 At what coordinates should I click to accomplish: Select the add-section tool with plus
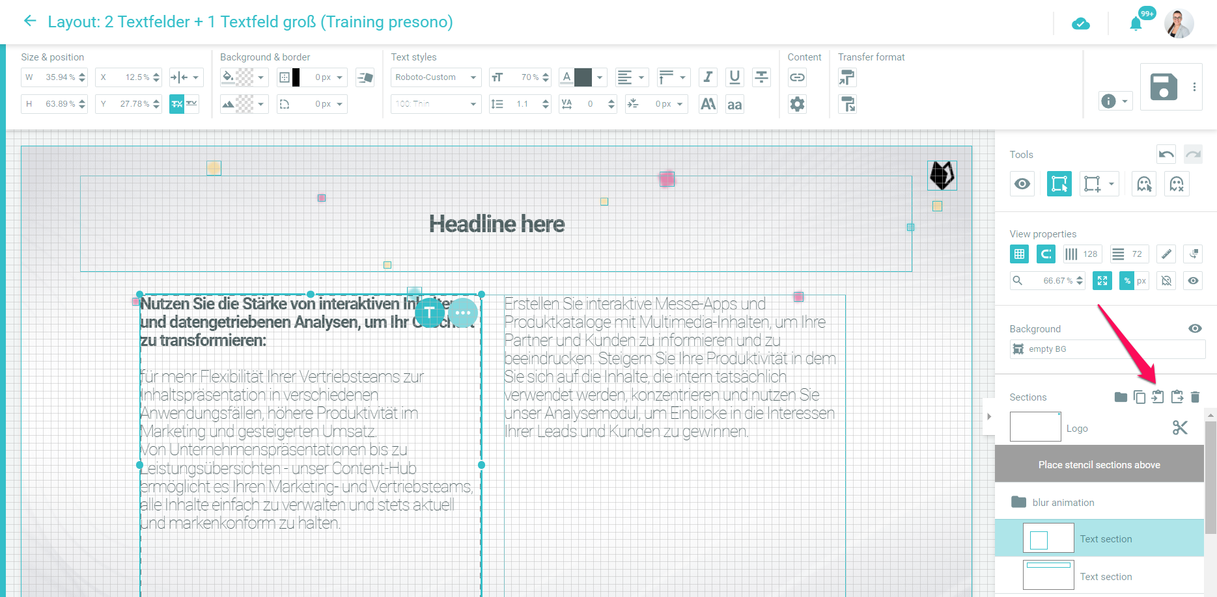1093,184
